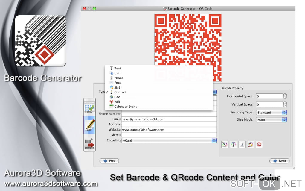
Task: Click the Website field with www.aurora3dsoftware.com
Action: (169, 130)
